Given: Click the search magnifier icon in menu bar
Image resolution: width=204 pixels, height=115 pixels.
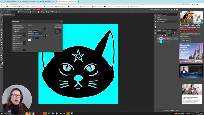Looking at the screenshot, I should pyautogui.click(x=42, y=10).
